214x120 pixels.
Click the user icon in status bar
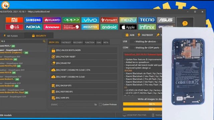[153, 115]
